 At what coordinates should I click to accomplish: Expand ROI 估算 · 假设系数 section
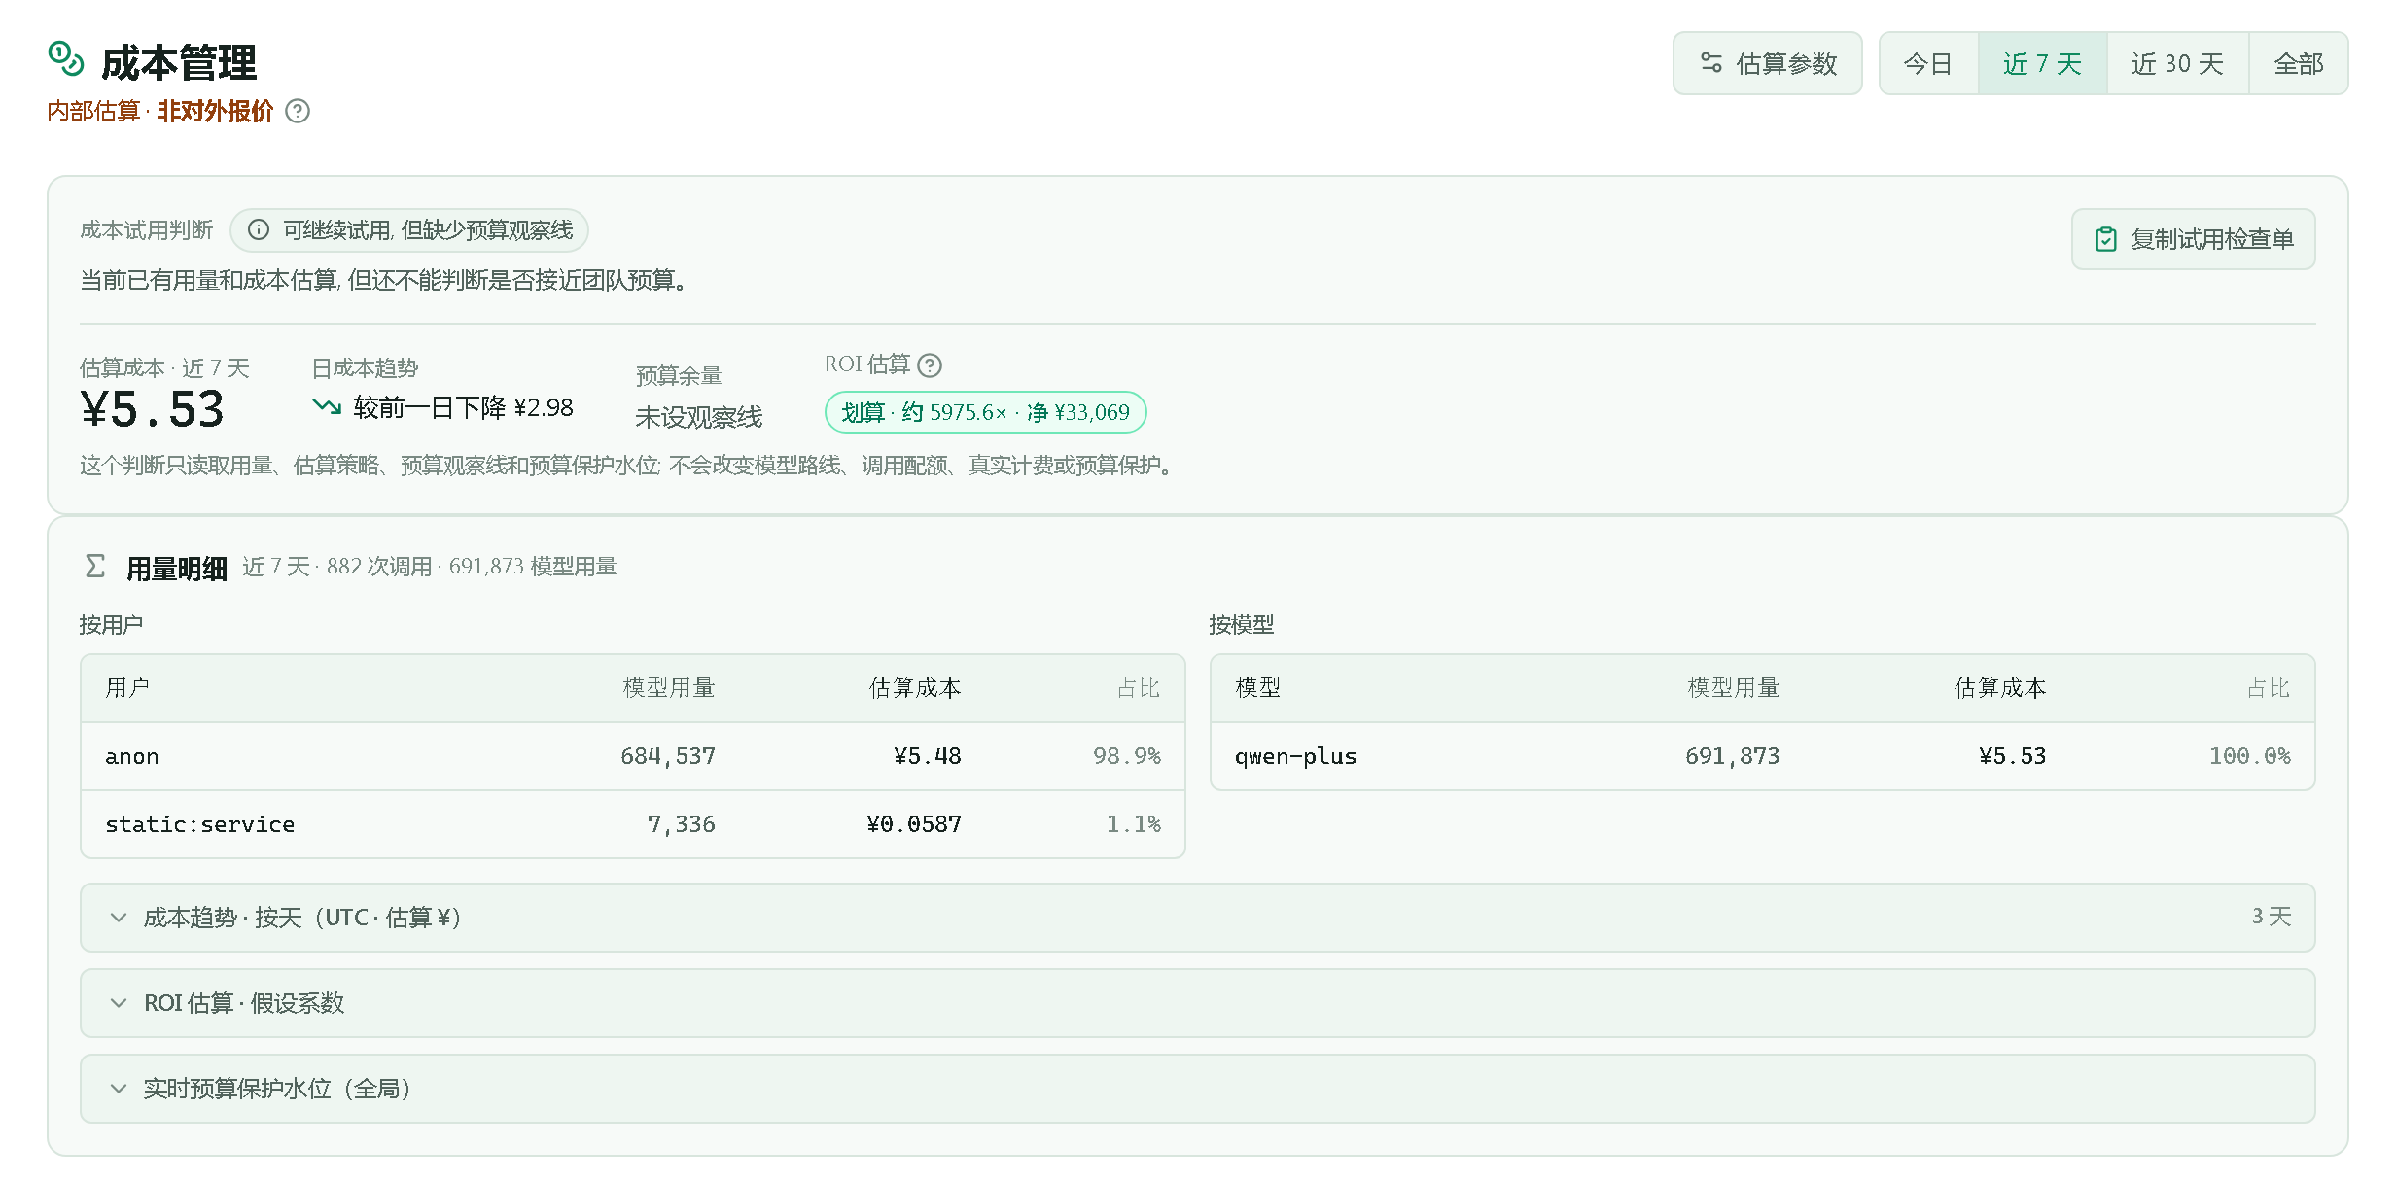tap(1197, 1003)
